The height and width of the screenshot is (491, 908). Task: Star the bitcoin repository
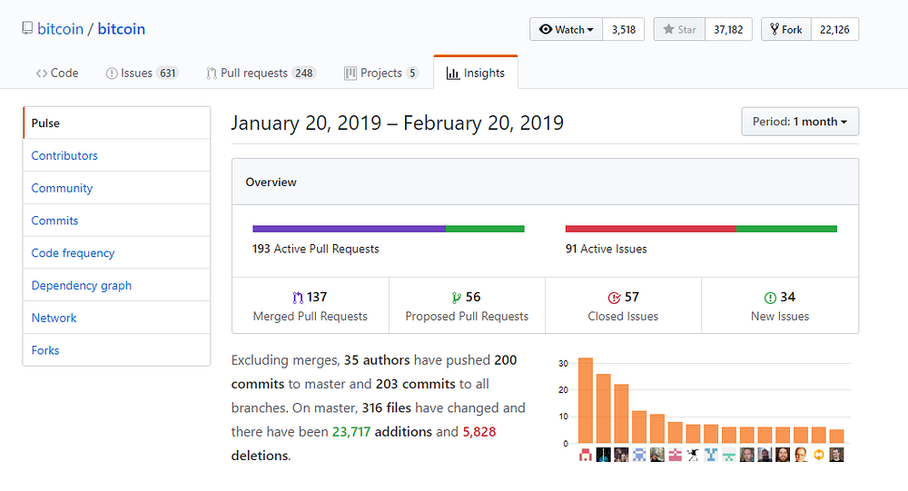[x=679, y=29]
